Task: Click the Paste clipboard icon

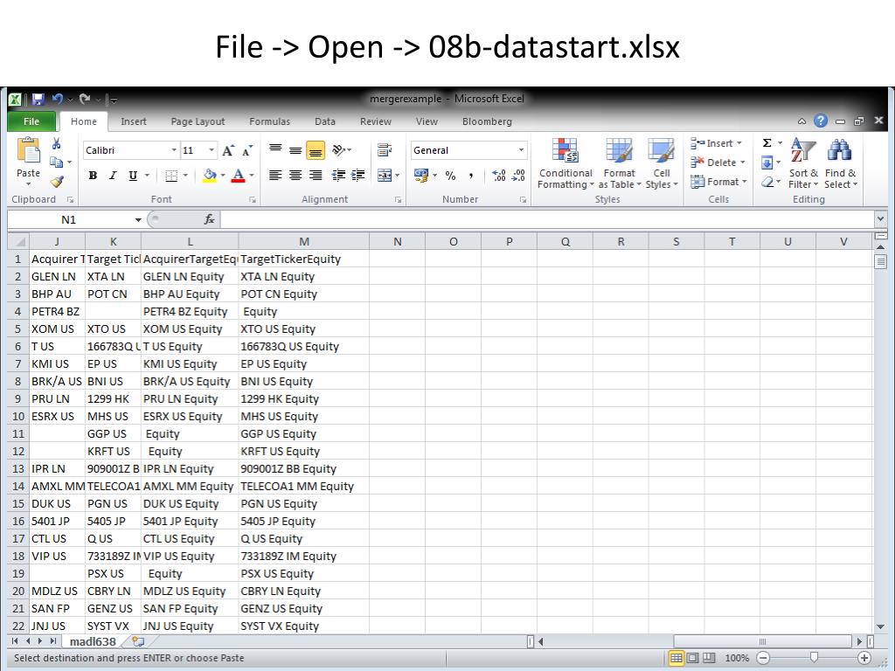Action: (x=28, y=150)
